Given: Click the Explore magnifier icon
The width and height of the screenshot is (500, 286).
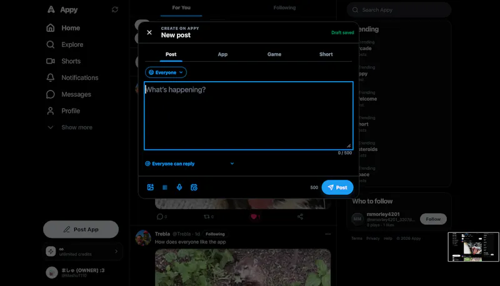Looking at the screenshot, I should [51, 44].
